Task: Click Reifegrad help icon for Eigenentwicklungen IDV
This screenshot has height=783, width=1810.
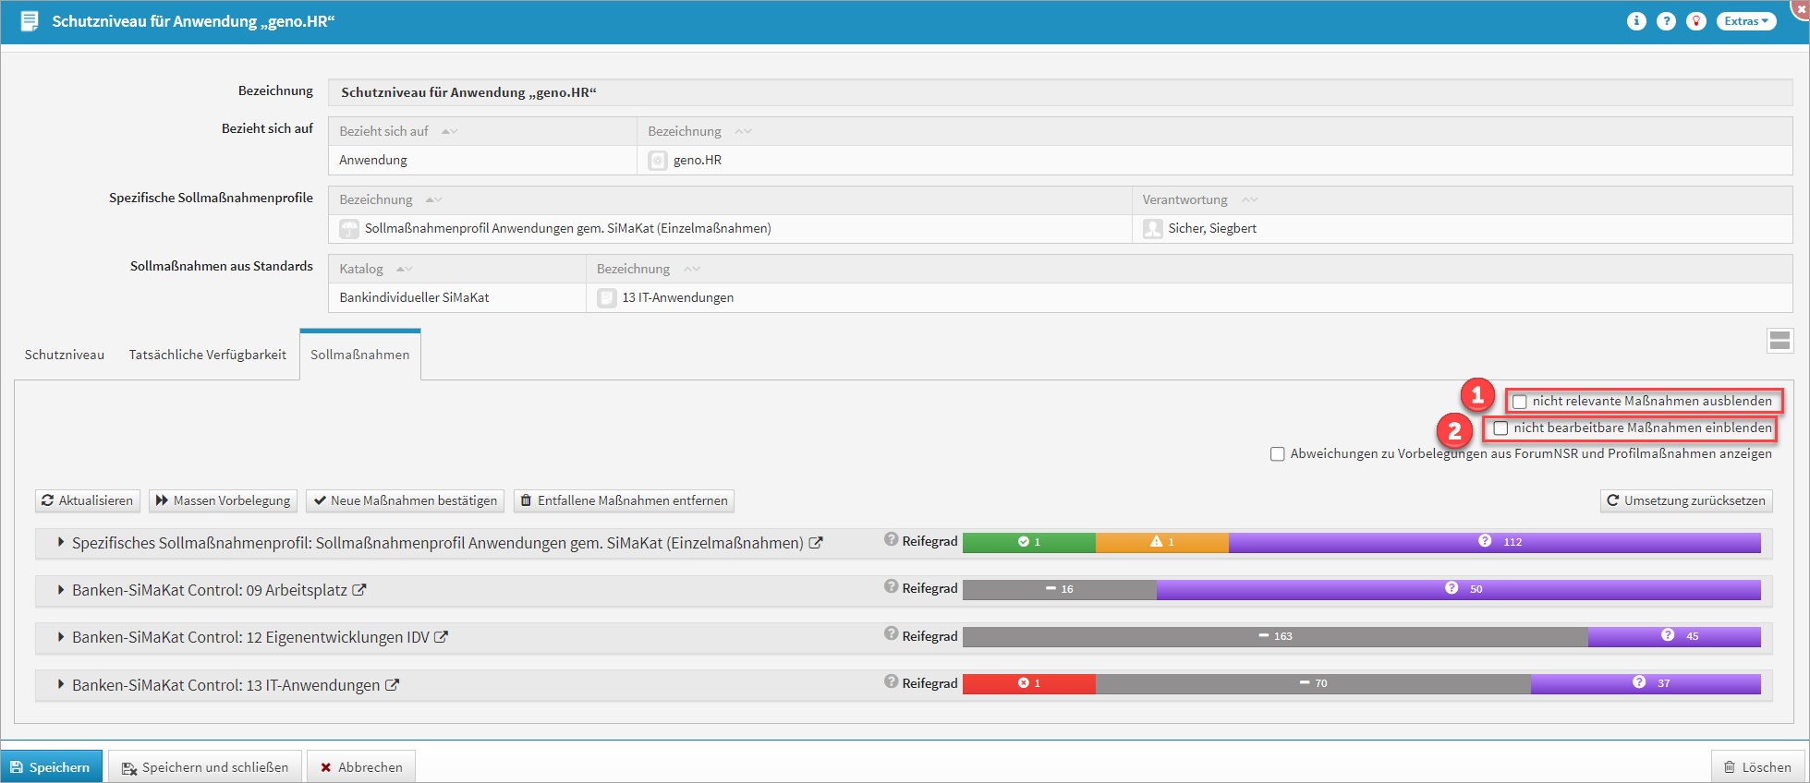Action: point(891,633)
